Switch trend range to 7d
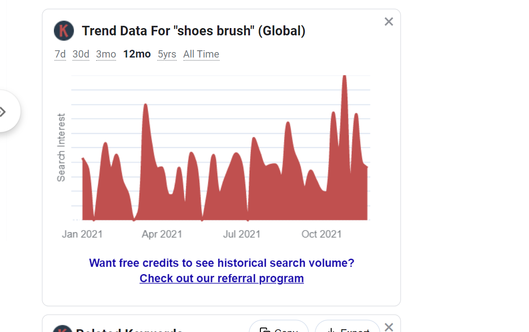 [x=60, y=54]
